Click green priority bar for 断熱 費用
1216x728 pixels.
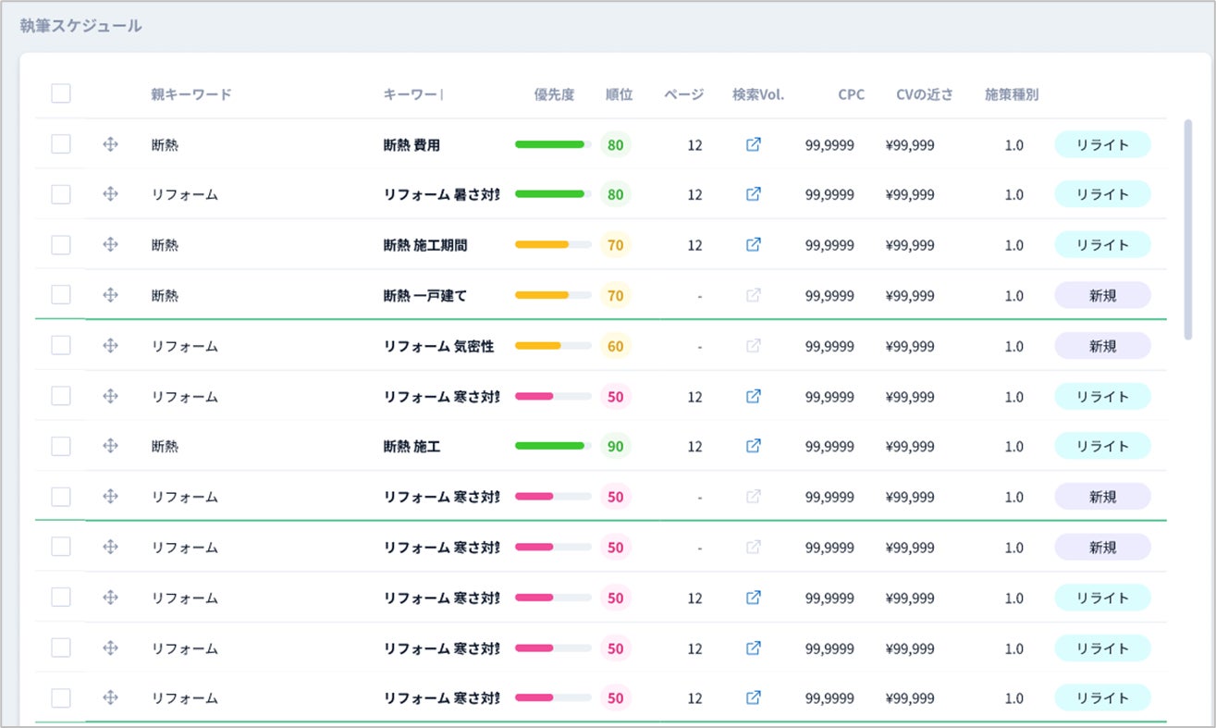pos(553,144)
